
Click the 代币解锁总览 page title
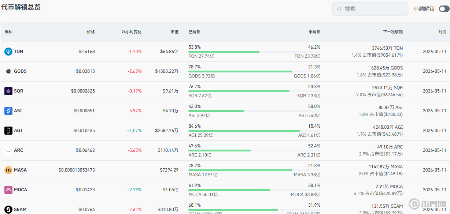click(21, 7)
